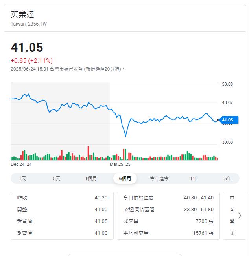249x256 pixels.
Task: Select the 6個月 active tab
Action: 125,178
